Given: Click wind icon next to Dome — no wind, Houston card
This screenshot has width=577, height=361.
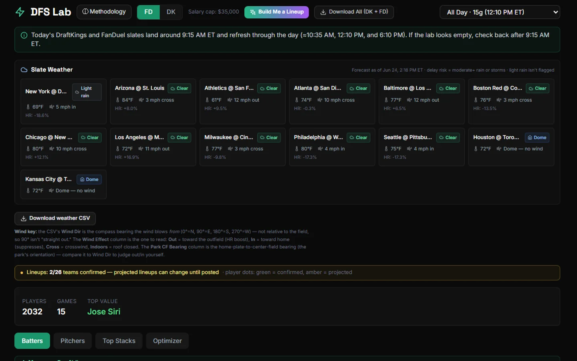Looking at the screenshot, I should (499, 149).
